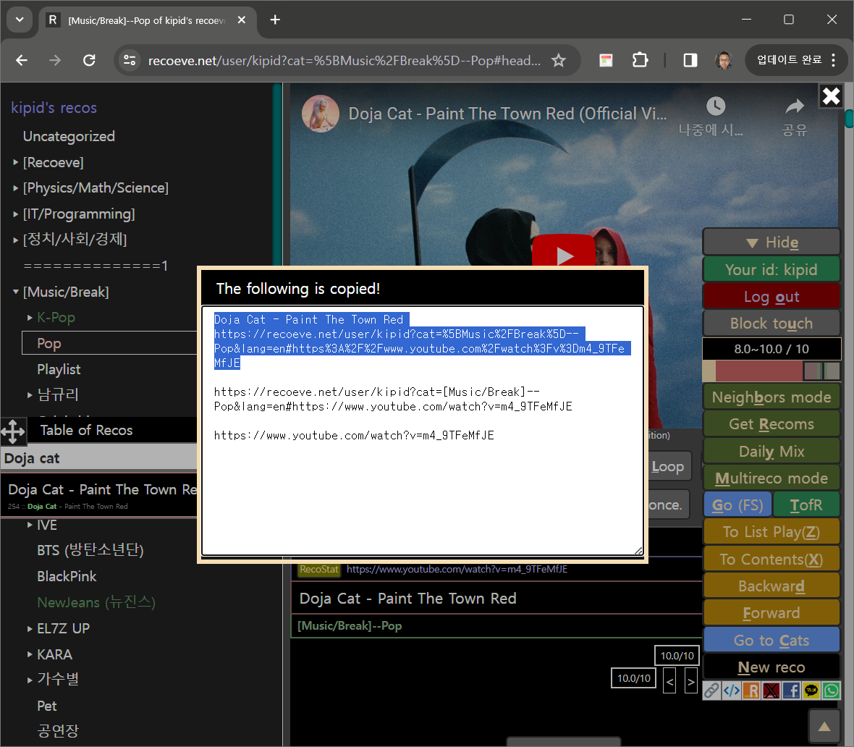Click TofR button
Screen dimensions: 854x747
click(806, 505)
